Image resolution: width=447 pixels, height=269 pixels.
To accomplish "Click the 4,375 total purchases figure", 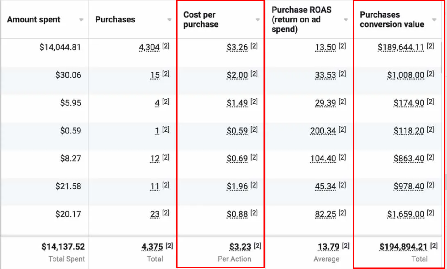I will click(x=152, y=247).
